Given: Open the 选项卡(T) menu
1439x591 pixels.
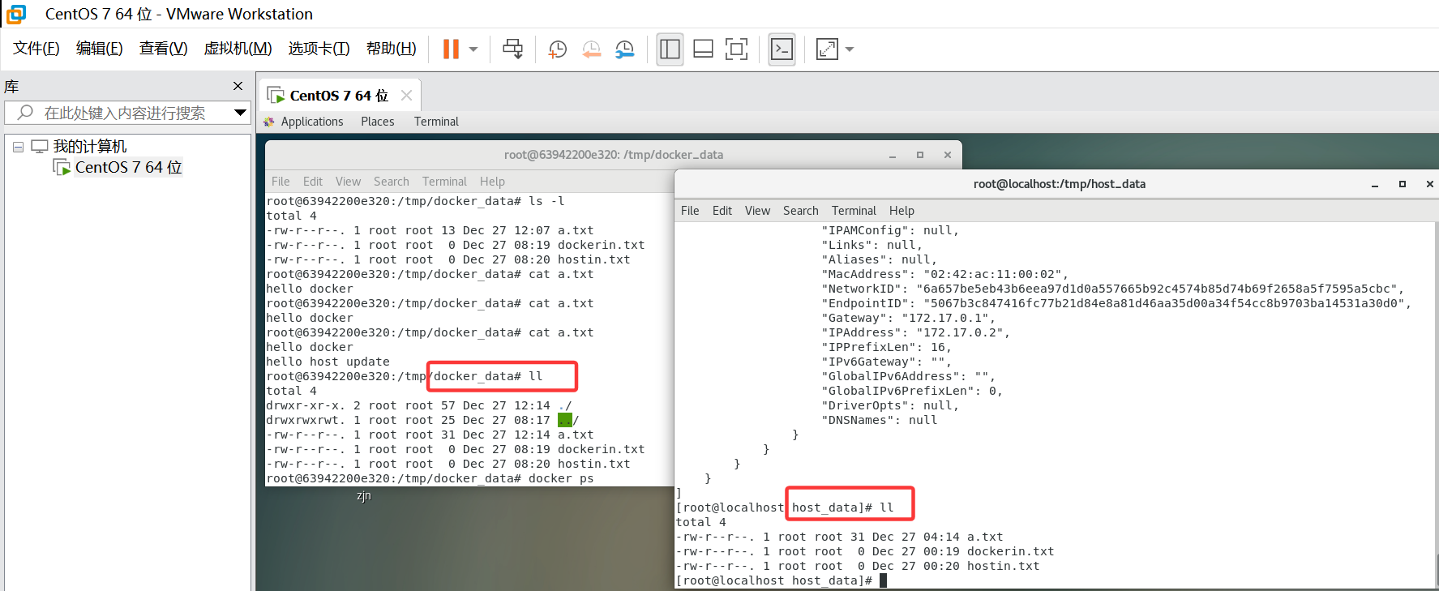Looking at the screenshot, I should [x=319, y=49].
